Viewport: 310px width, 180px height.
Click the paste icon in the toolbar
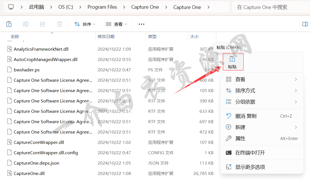(9, 24)
